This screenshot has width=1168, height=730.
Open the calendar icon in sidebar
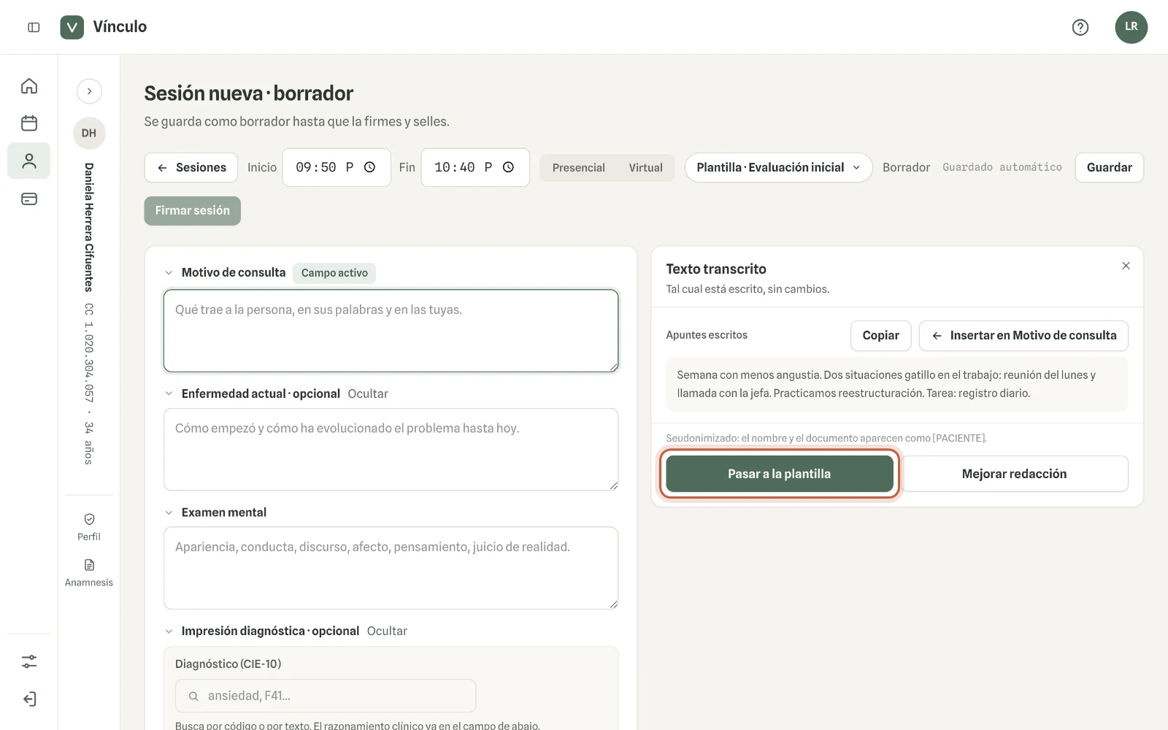(29, 123)
